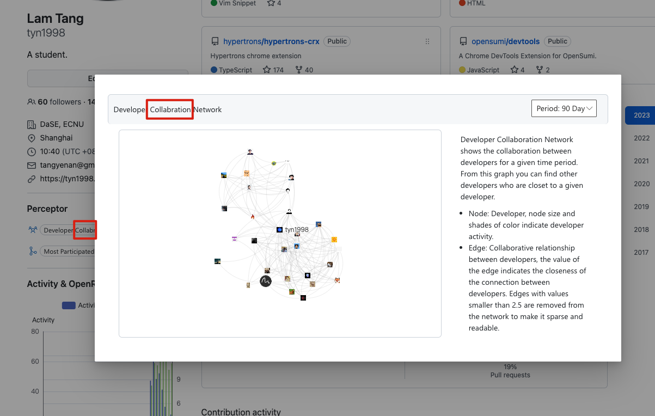Click the star icon on the hypertrons-crx card
The image size is (655, 416).
point(266,69)
